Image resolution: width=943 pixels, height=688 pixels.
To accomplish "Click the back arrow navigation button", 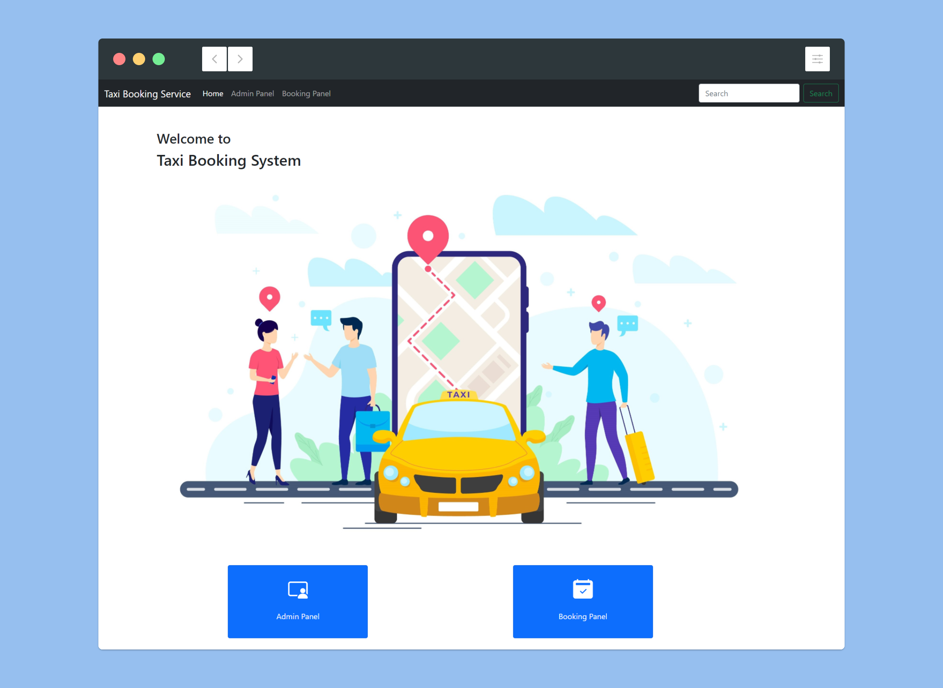I will [214, 59].
